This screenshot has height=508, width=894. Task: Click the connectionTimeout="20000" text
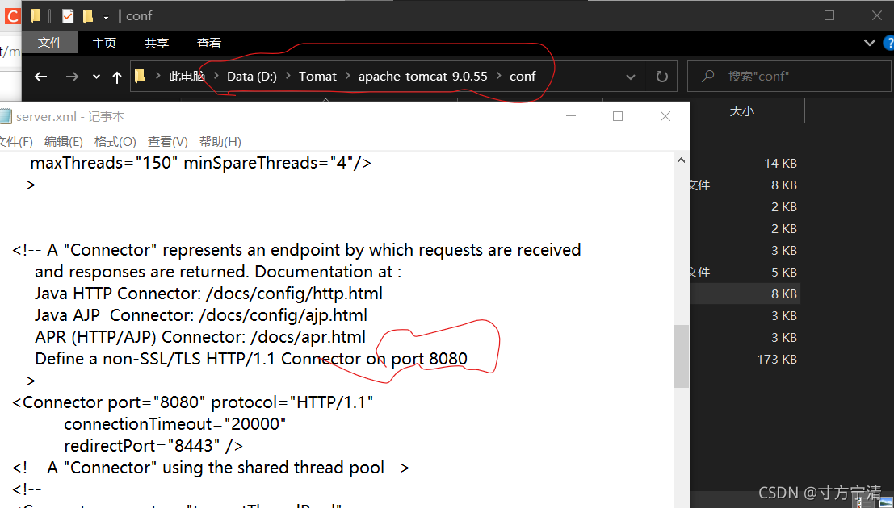click(x=175, y=423)
